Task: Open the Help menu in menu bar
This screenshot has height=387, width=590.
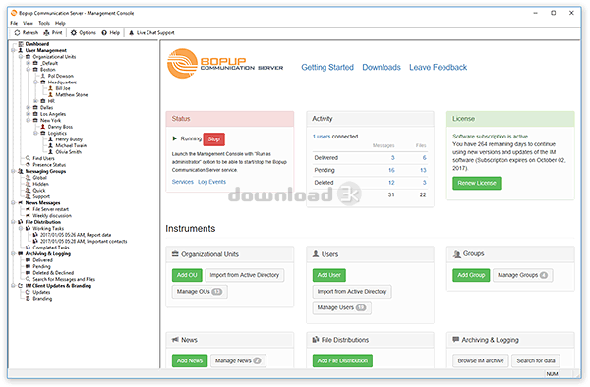Action: 60,23
